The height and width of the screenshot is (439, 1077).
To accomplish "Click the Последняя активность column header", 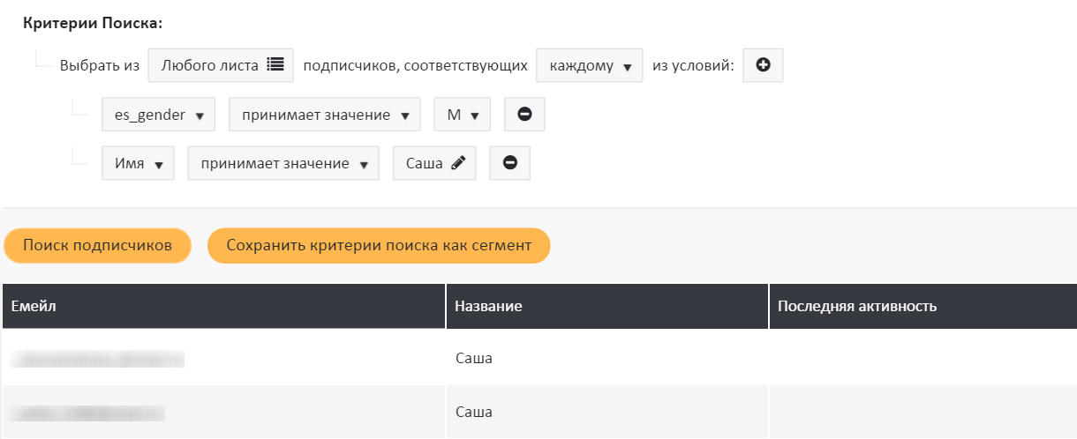I will [922, 307].
